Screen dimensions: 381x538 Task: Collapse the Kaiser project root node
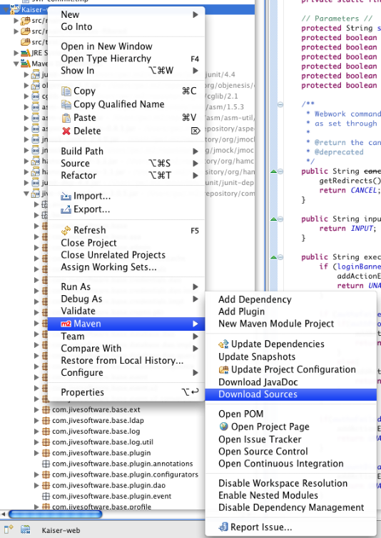tap(6, 9)
